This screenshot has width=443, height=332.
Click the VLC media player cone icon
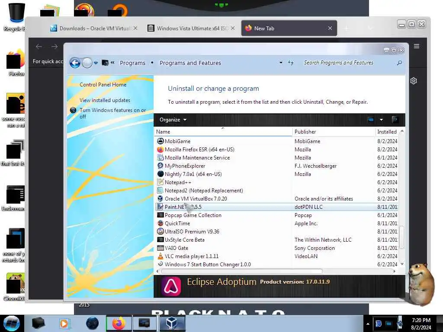[x=160, y=256]
